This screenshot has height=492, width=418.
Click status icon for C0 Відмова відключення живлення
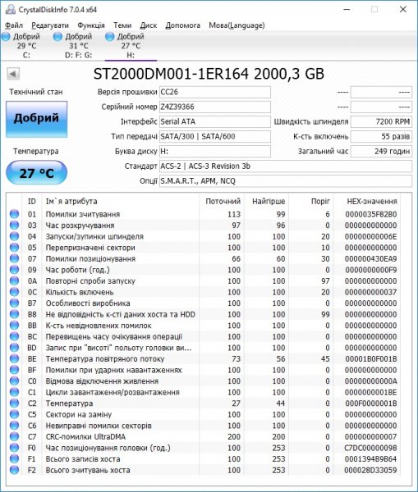[14, 381]
